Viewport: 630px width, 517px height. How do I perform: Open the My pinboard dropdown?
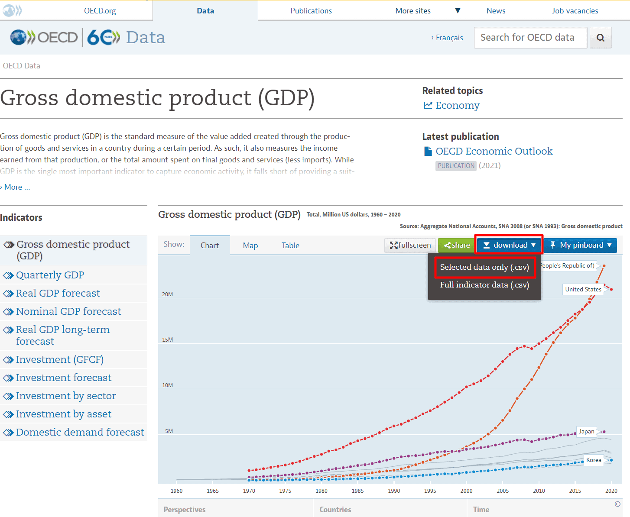[581, 245]
